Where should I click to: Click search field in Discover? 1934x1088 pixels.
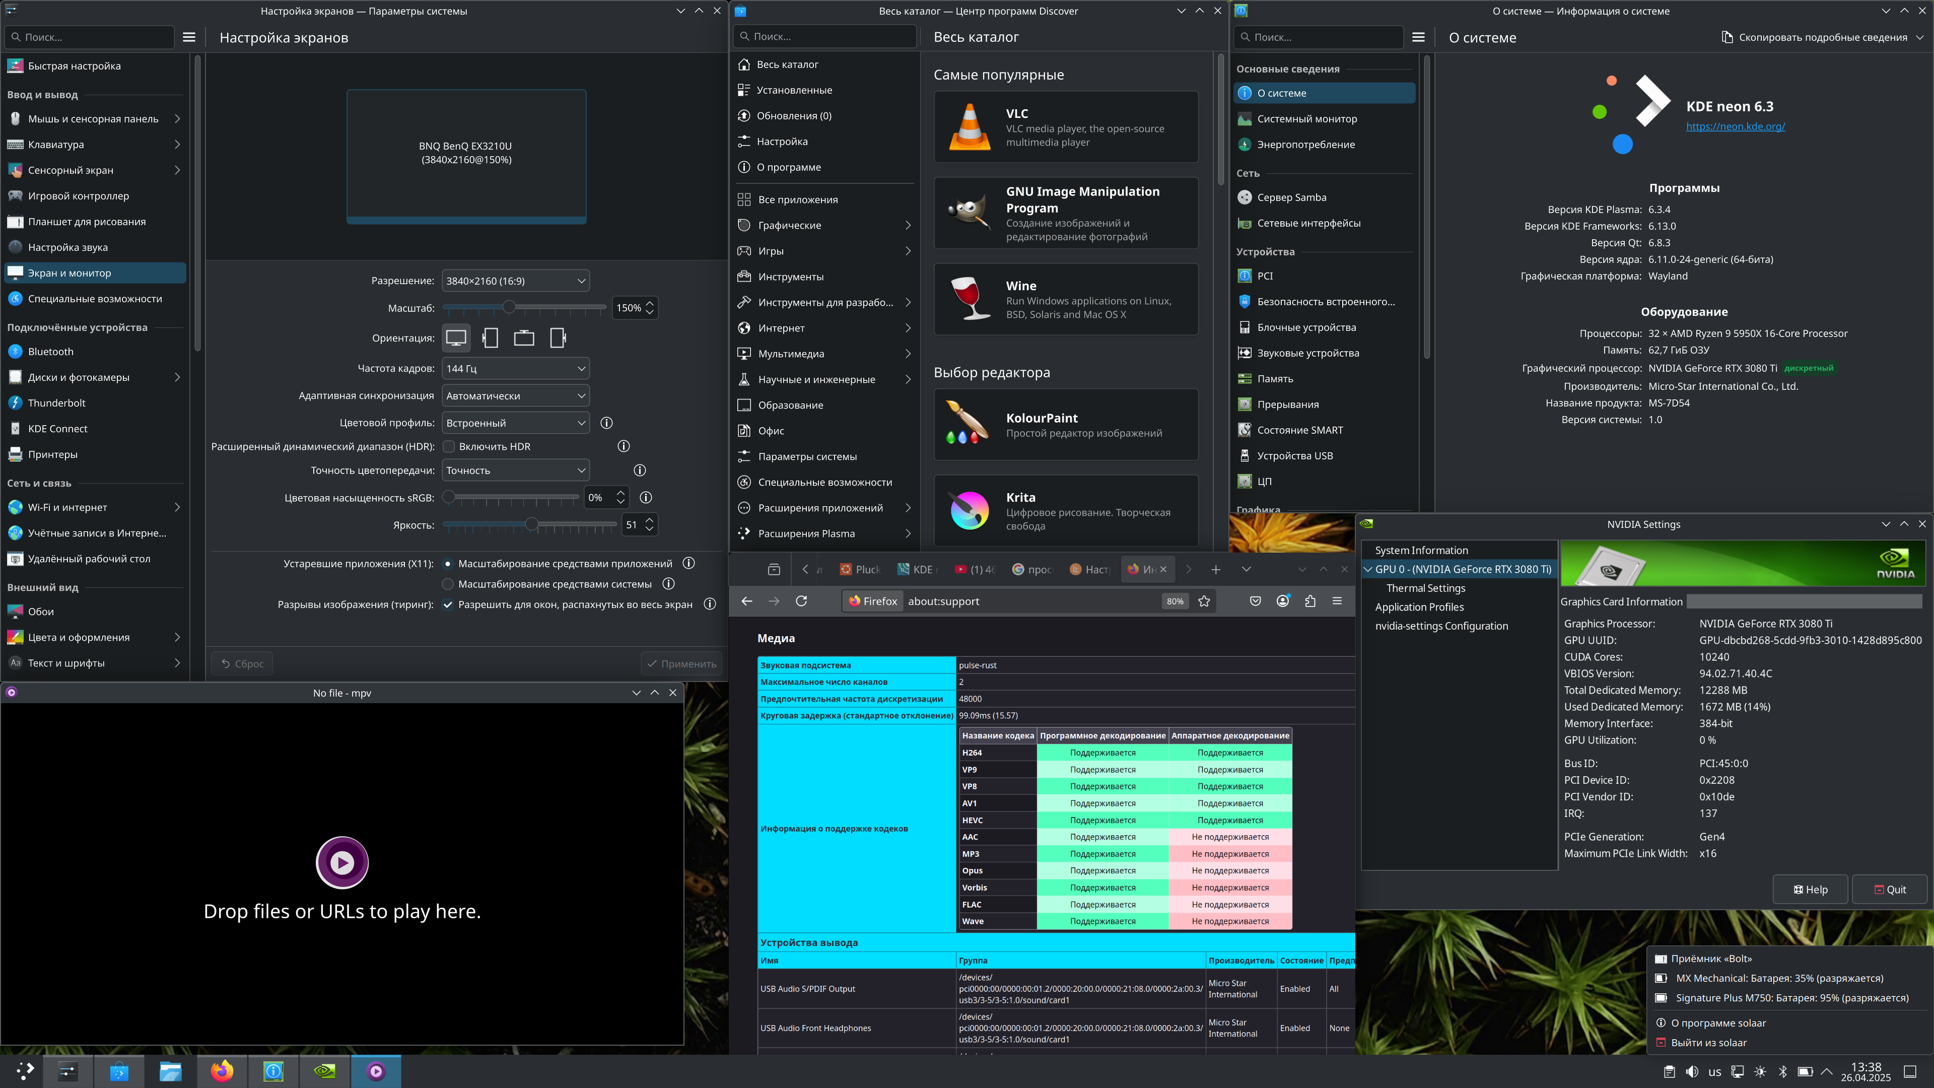[824, 36]
